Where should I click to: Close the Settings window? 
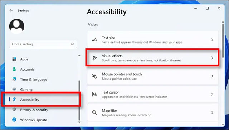click(219, 8)
